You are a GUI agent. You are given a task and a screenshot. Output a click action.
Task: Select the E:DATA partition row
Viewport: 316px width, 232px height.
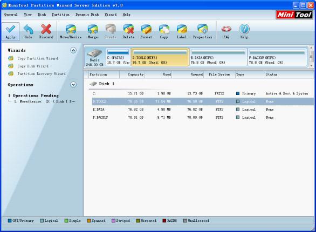point(203,110)
